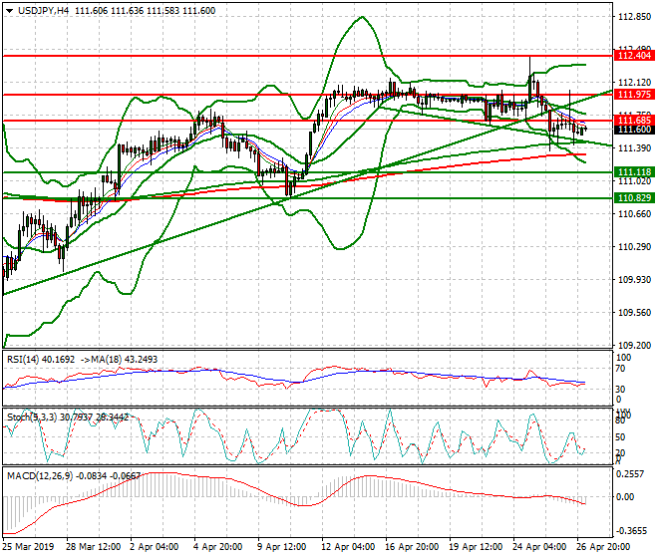This screenshot has width=658, height=558.
Task: Click the 26 Apr 20:00 time label
Action: [x=603, y=547]
